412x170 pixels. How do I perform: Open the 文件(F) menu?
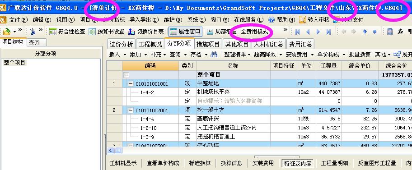click(x=19, y=20)
